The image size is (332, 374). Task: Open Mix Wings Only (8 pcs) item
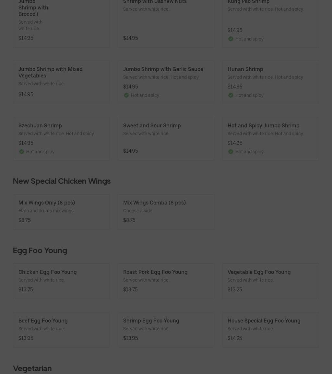click(61, 212)
